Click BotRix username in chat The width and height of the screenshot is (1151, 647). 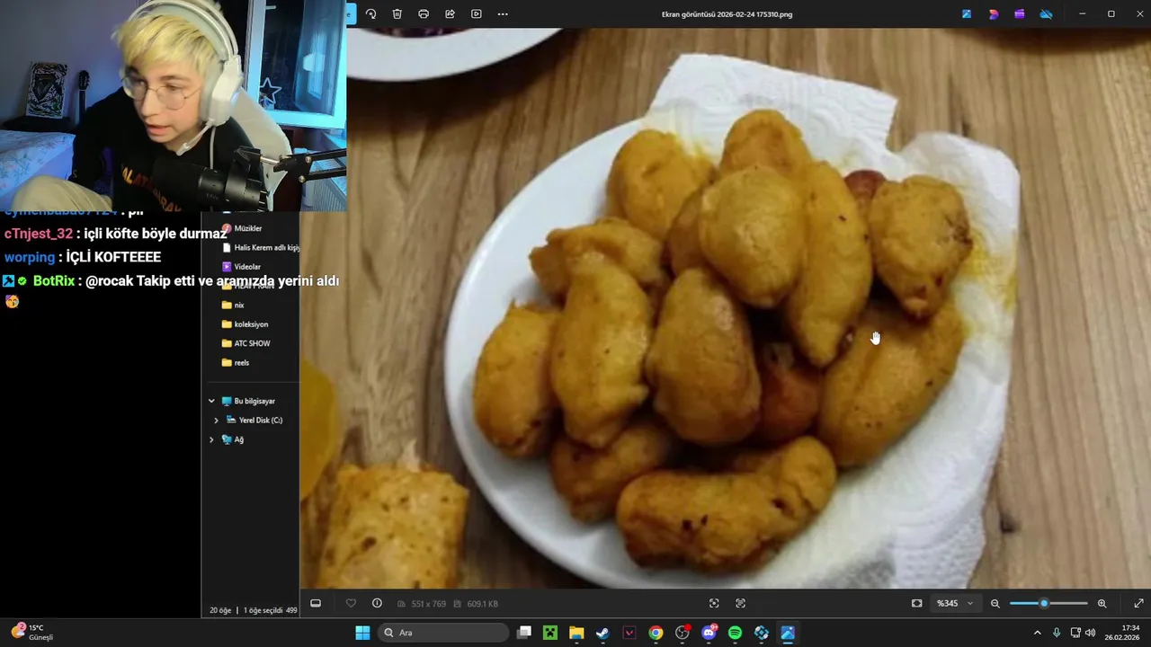54,280
